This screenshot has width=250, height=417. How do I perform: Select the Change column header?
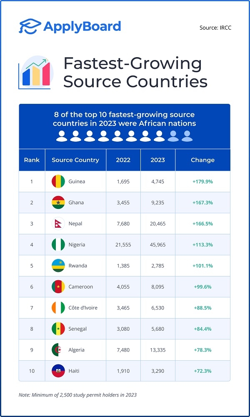202,160
